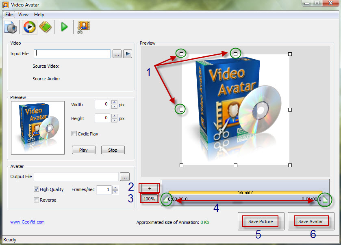Click the 'Source Video:' label
341x245 pixels.
[x=46, y=66]
